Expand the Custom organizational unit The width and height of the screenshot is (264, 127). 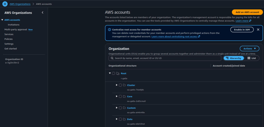pos(117,108)
